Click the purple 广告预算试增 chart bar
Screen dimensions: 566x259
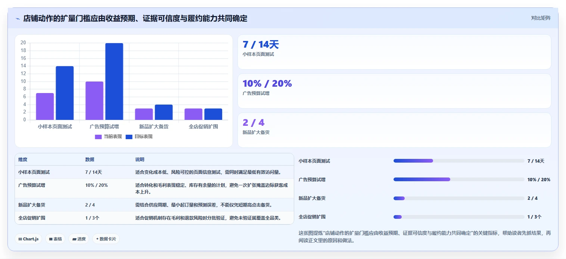[x=94, y=100]
